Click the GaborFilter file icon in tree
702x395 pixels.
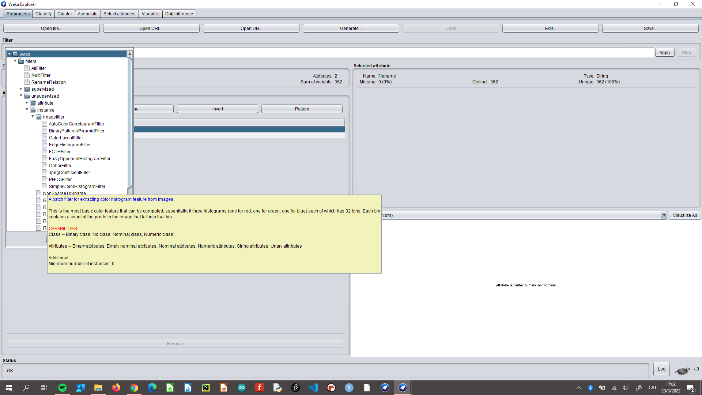[45, 166]
